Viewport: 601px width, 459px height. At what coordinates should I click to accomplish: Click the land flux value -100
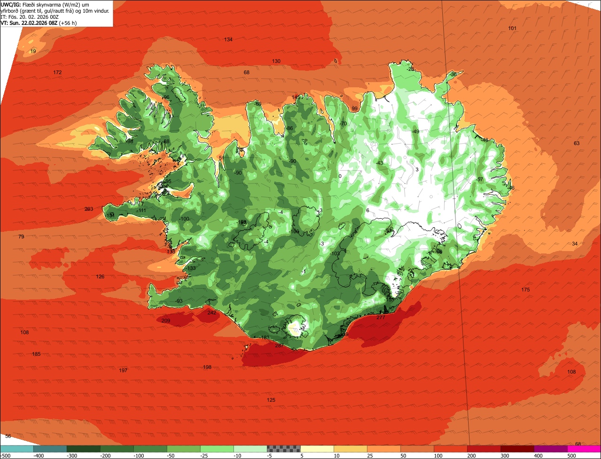click(184, 219)
